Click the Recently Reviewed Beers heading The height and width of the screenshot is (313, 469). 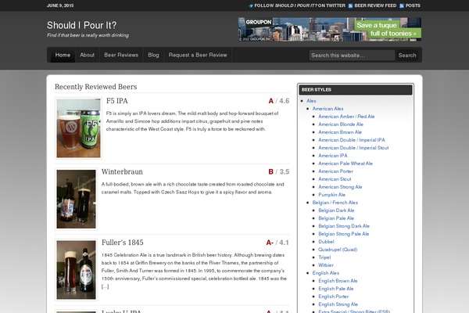95,87
